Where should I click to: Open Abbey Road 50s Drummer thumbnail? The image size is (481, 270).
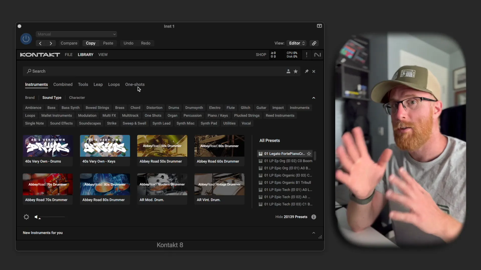(162, 150)
